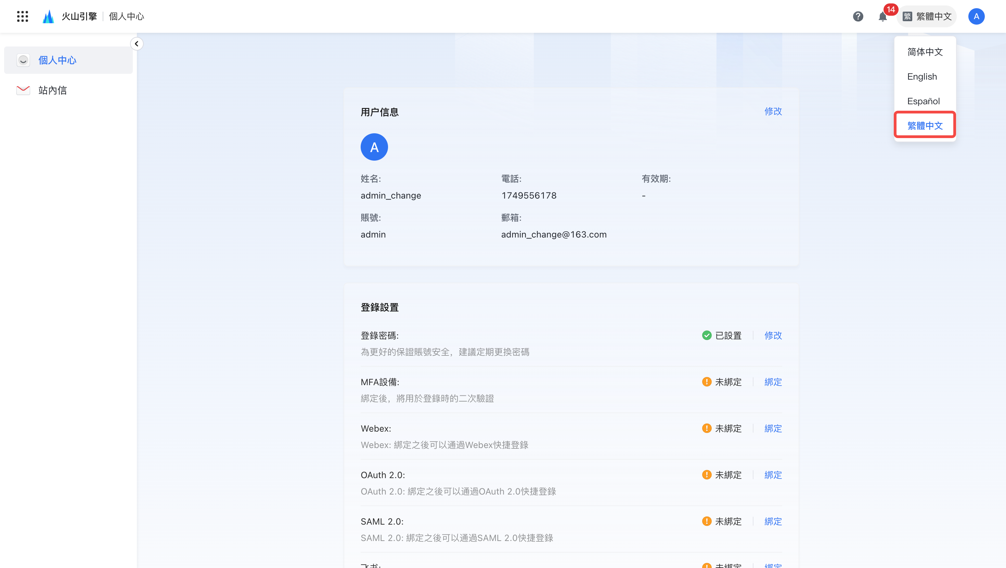The height and width of the screenshot is (568, 1006).
Task: Click 未綁定 status in MFA設備 row
Action: click(x=728, y=382)
